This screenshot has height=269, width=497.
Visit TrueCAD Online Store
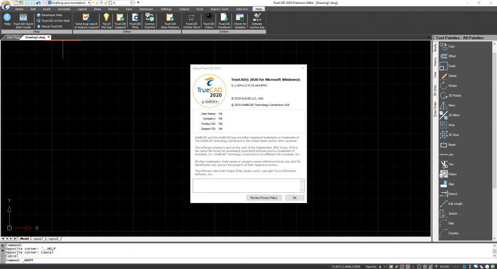pos(191,21)
